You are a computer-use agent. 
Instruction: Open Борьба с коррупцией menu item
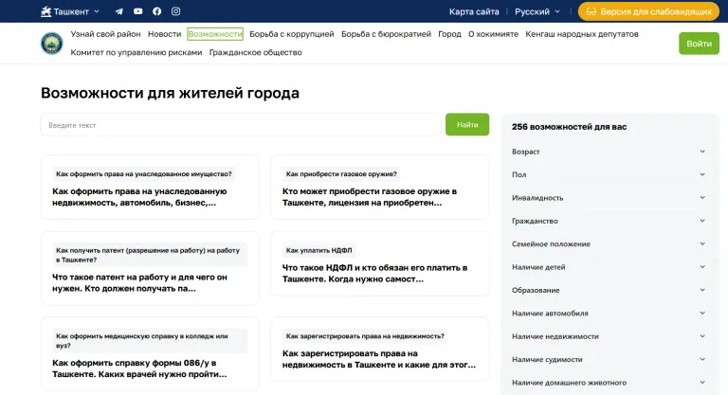point(292,34)
